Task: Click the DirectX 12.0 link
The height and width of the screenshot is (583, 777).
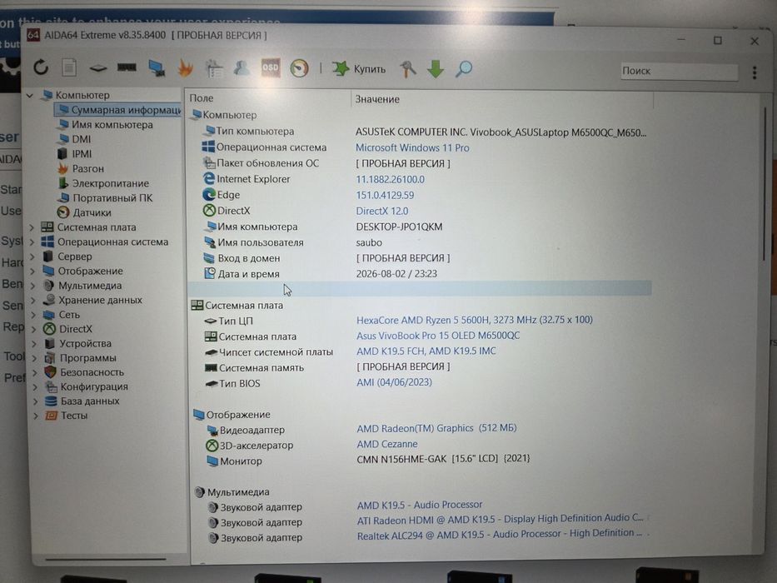Action: click(x=382, y=212)
